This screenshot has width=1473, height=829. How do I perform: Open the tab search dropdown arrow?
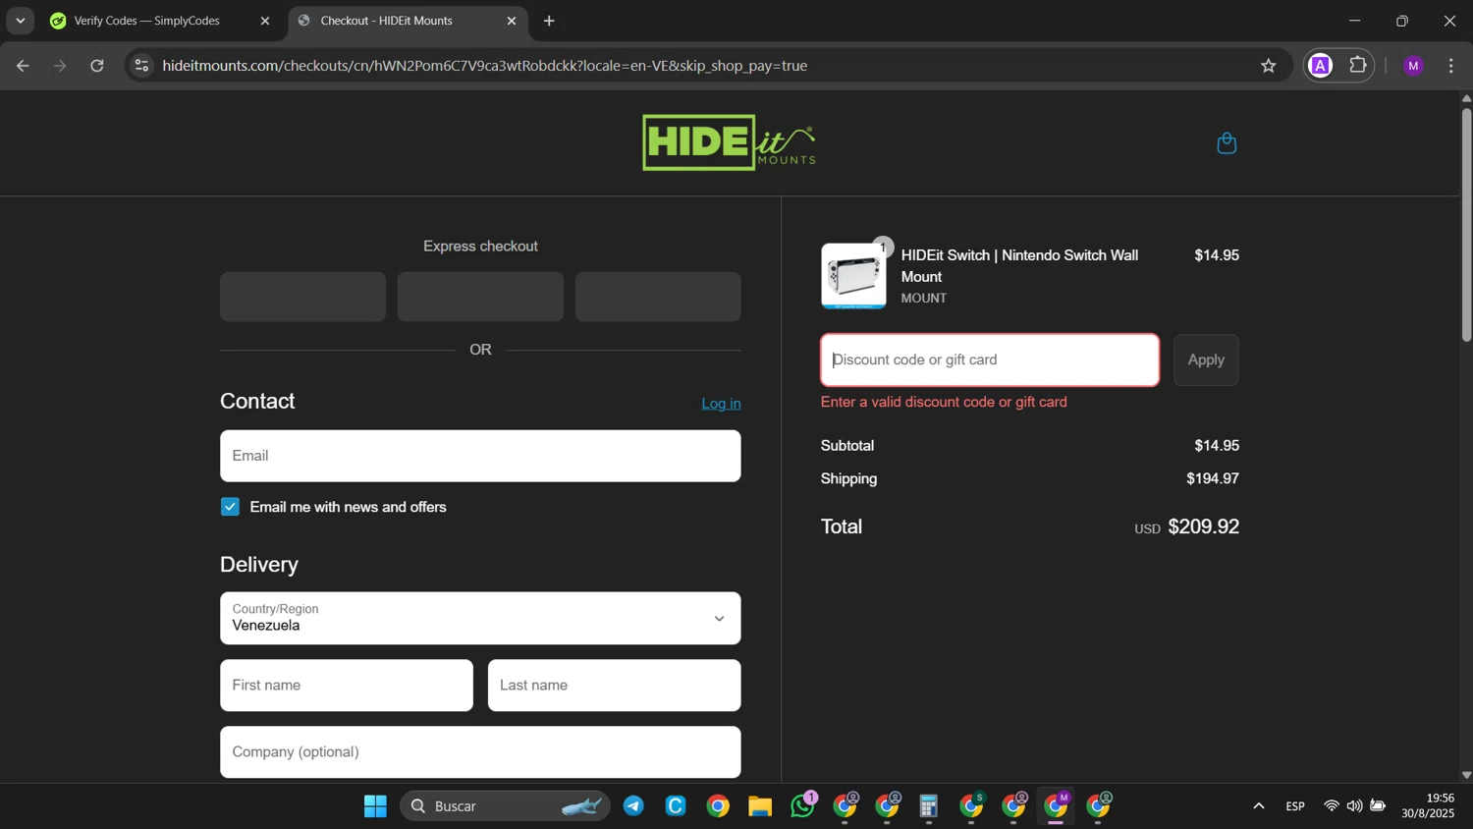tap(20, 21)
